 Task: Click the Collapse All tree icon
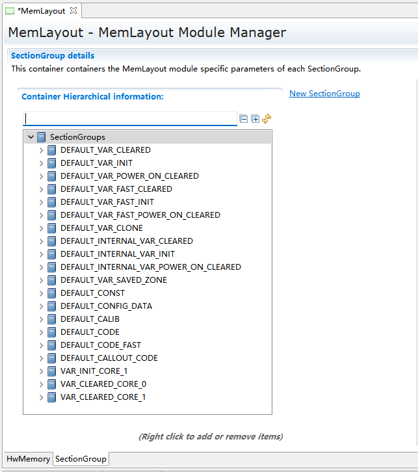tap(244, 119)
